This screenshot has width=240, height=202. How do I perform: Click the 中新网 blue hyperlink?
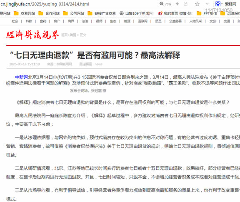point(21,77)
